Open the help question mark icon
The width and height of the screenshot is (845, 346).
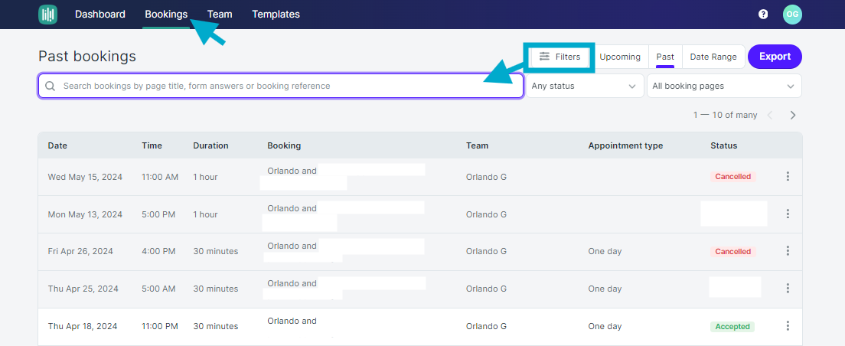point(763,15)
